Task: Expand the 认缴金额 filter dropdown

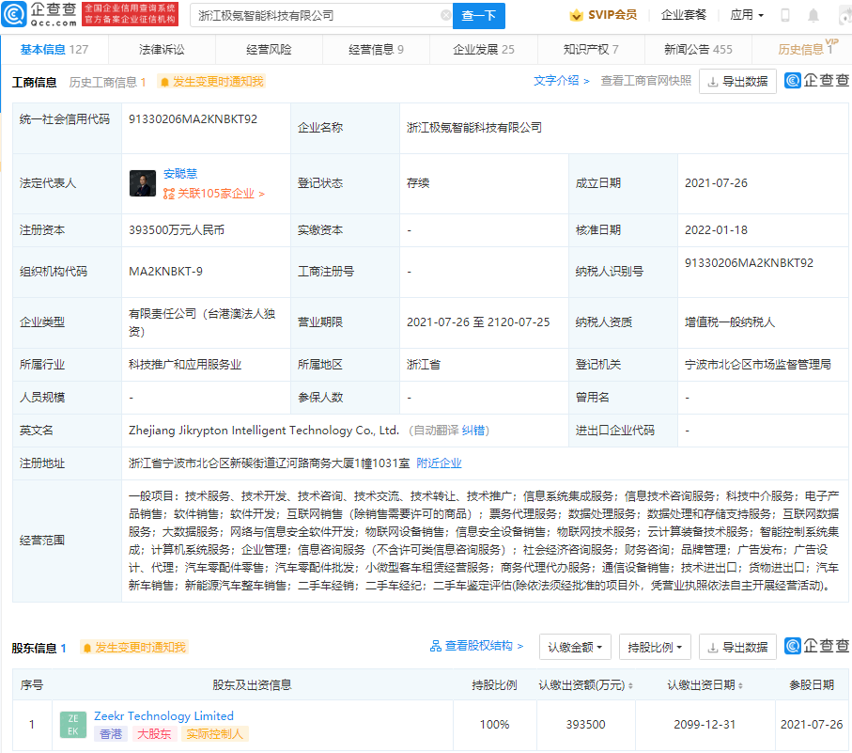Action: 575,647
